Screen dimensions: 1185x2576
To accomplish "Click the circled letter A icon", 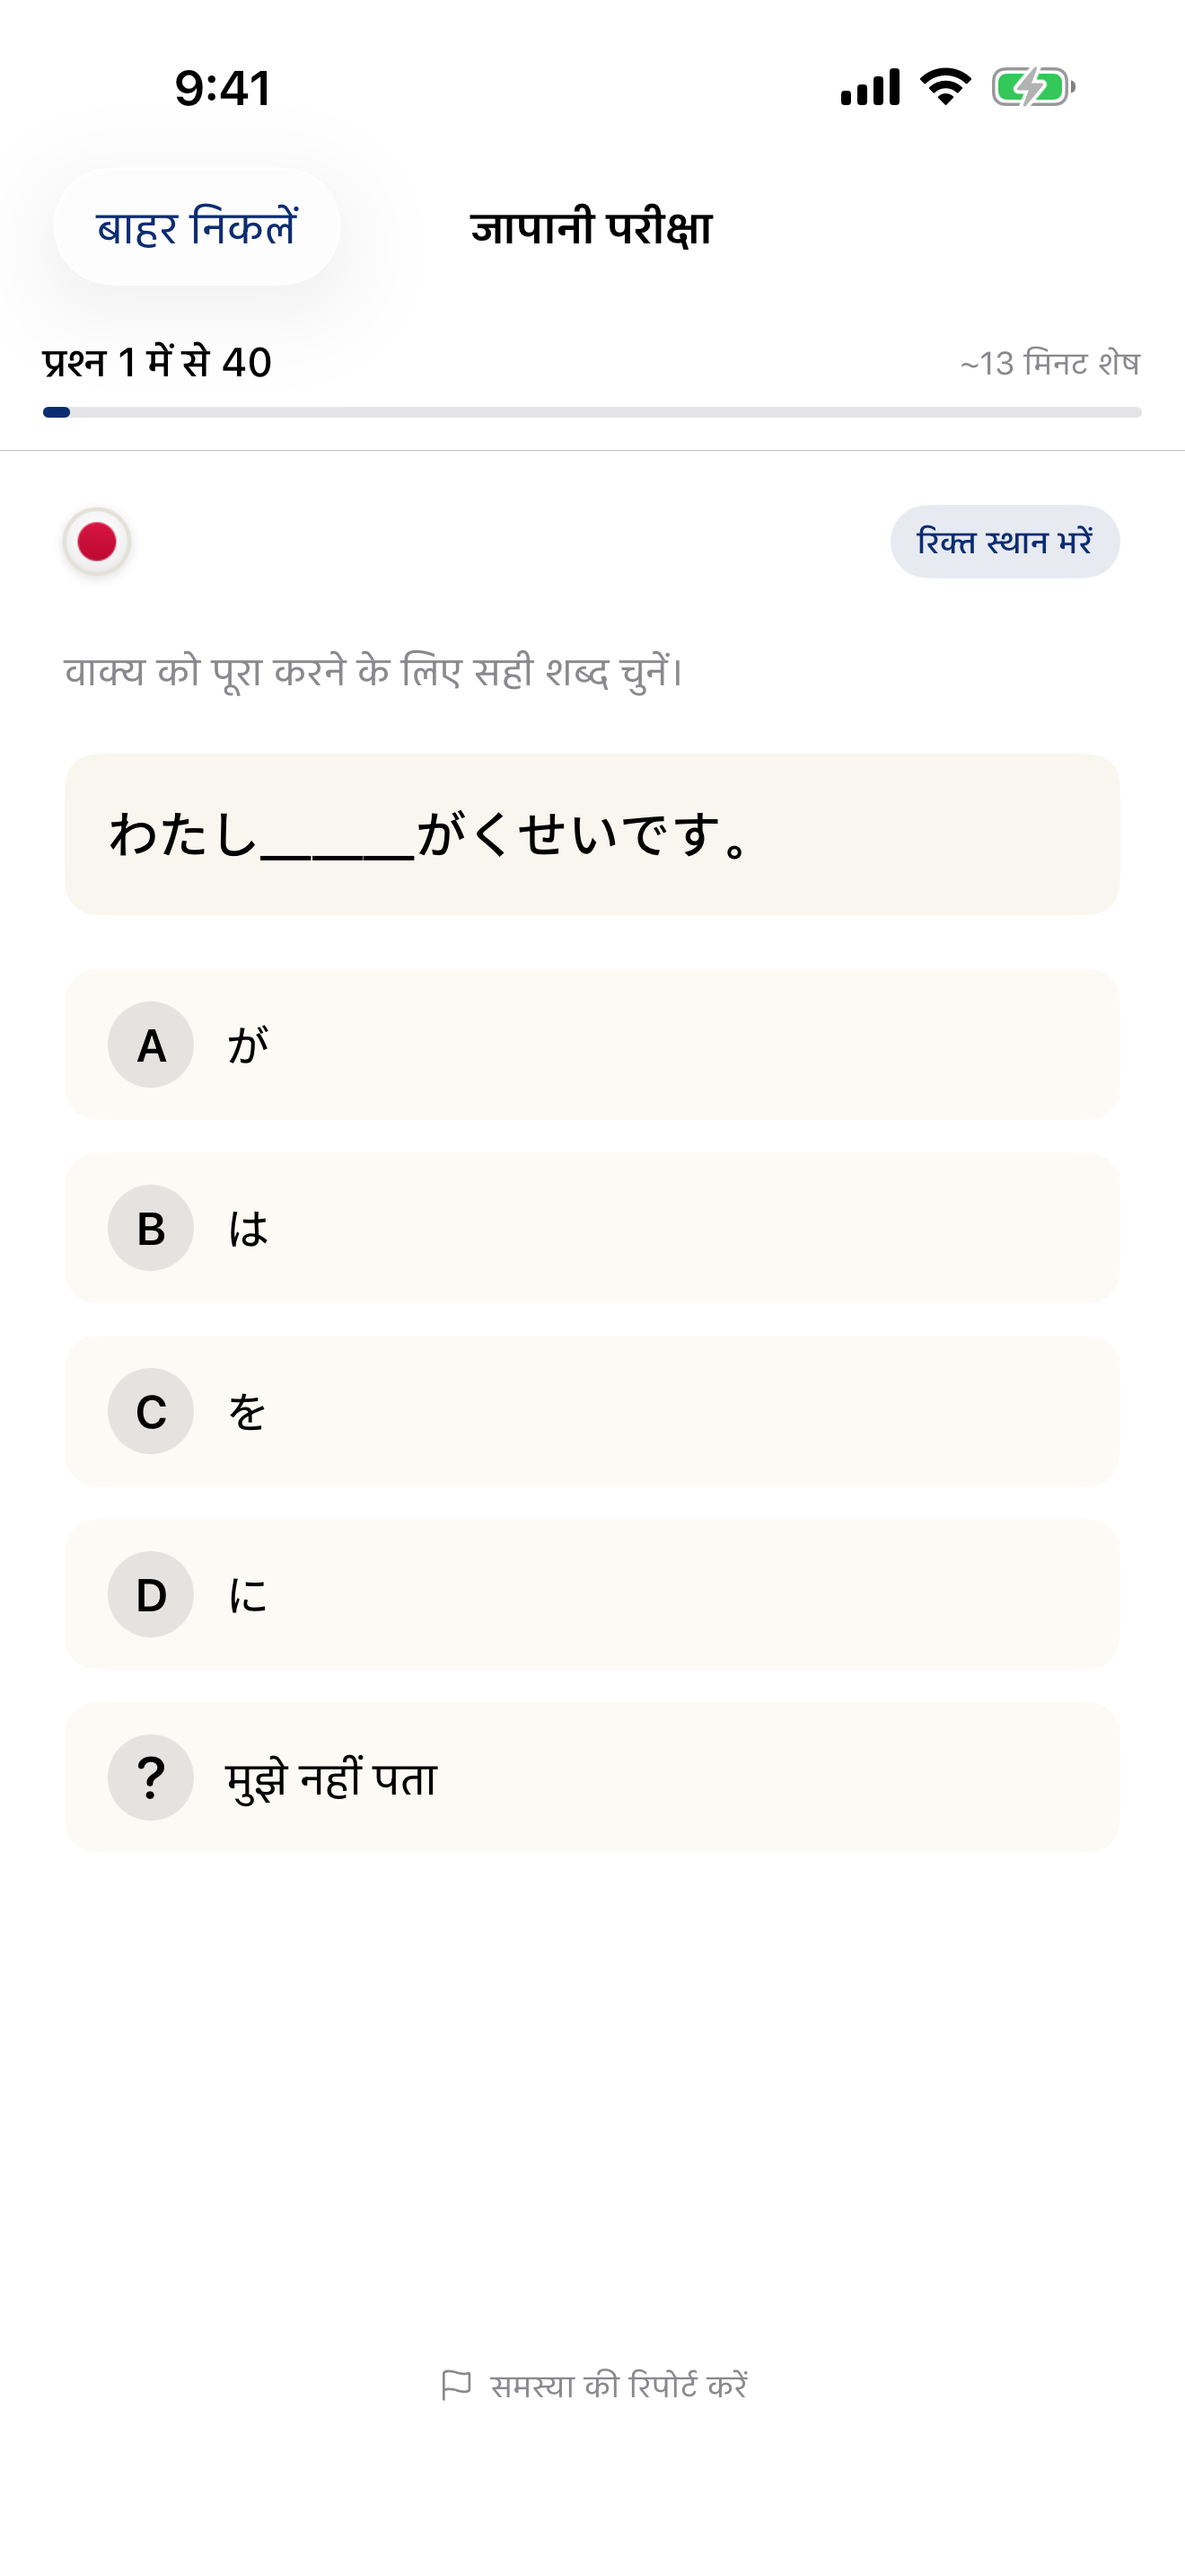I will pyautogui.click(x=150, y=1046).
